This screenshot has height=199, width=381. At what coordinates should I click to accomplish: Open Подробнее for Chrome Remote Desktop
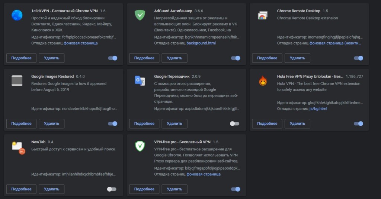[x=267, y=58]
